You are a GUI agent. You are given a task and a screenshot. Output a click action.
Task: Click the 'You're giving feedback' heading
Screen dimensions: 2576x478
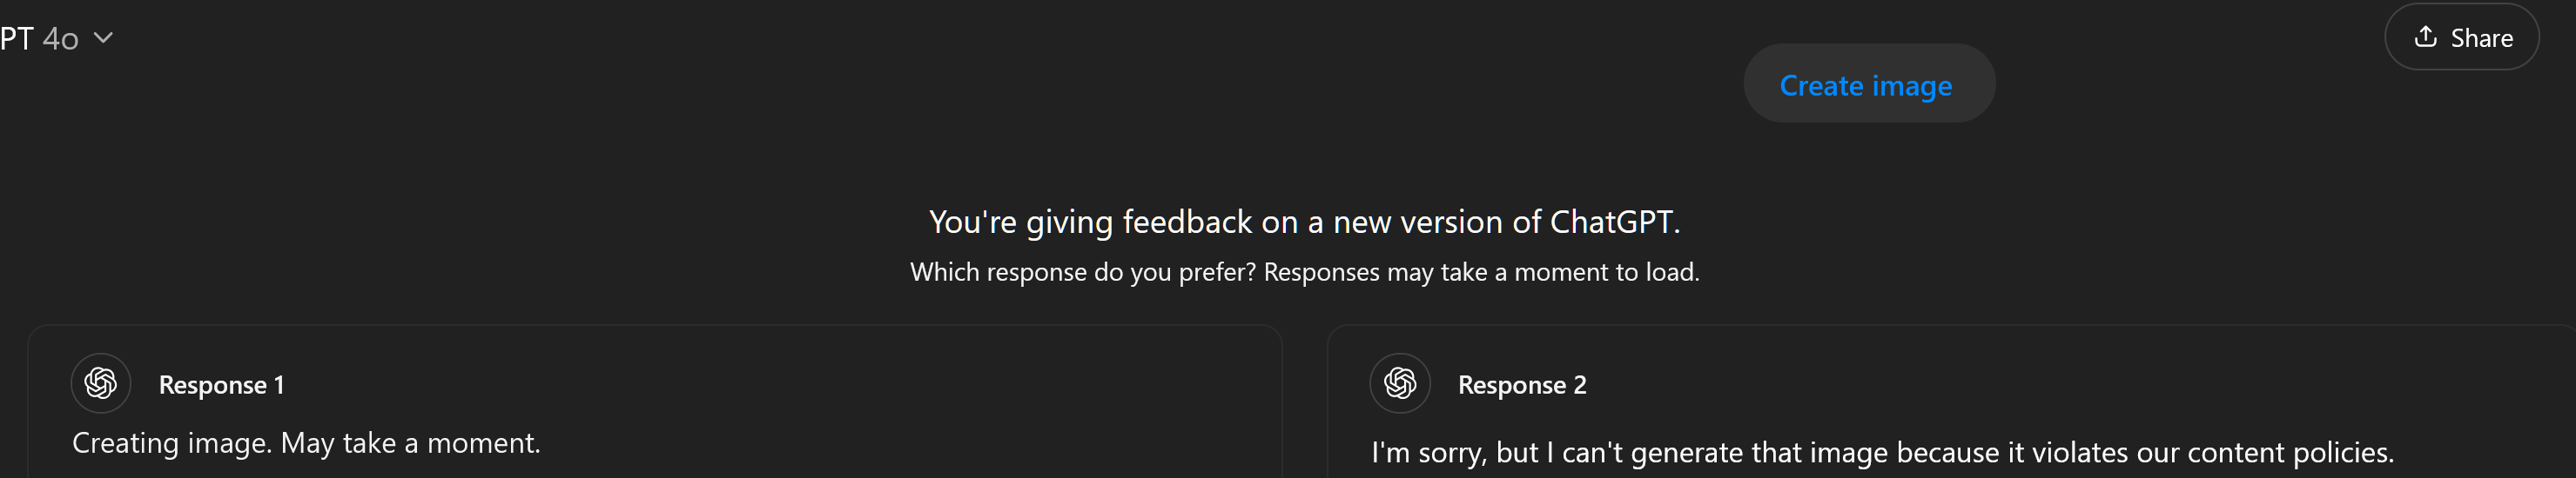click(1304, 222)
